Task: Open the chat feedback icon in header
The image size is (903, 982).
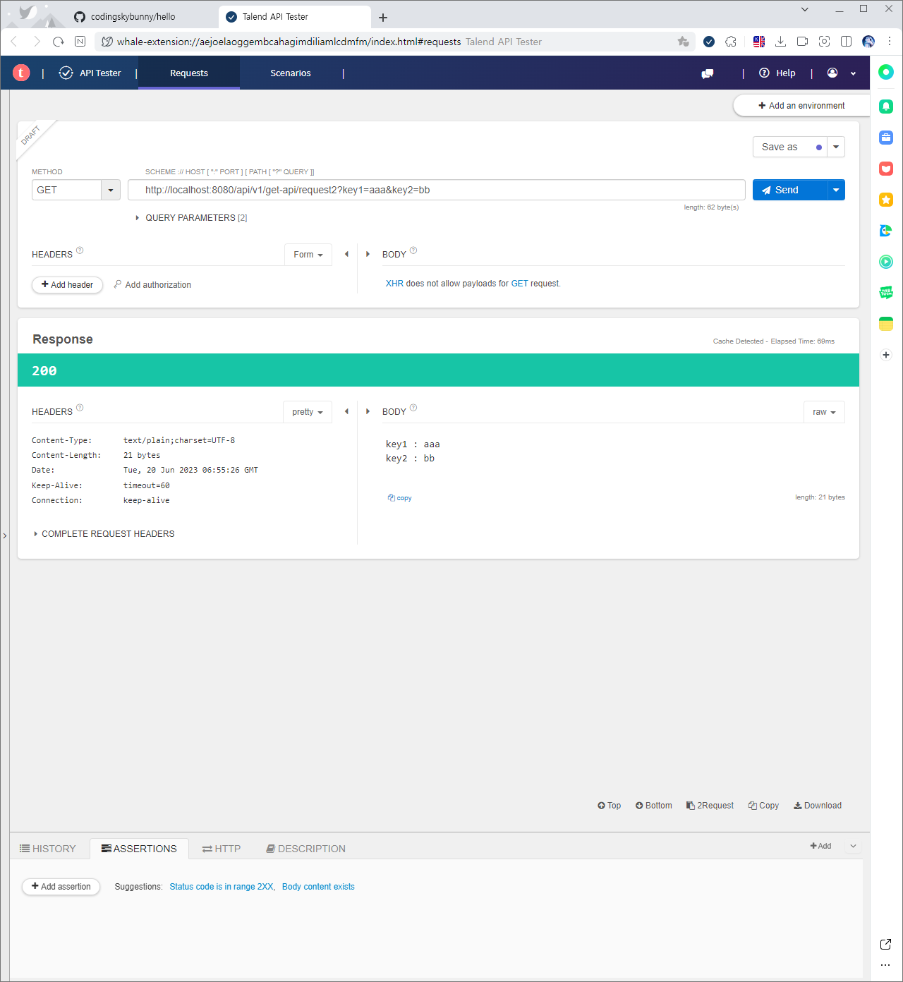Action: click(x=708, y=73)
